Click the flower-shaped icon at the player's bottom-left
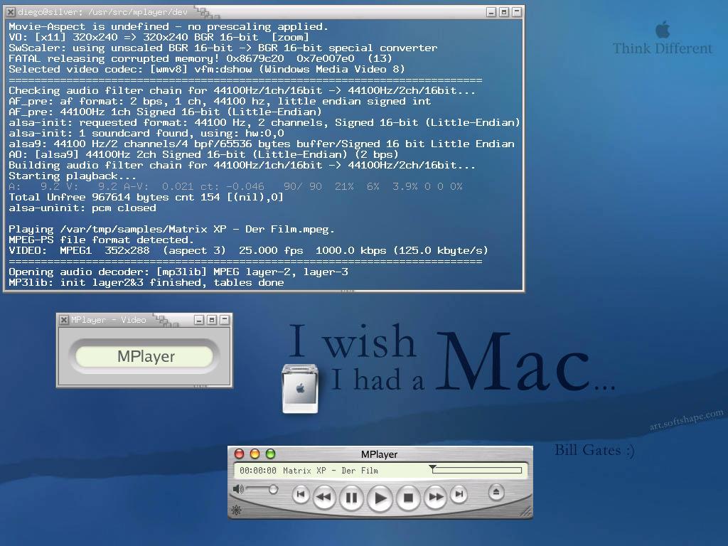 (x=237, y=510)
